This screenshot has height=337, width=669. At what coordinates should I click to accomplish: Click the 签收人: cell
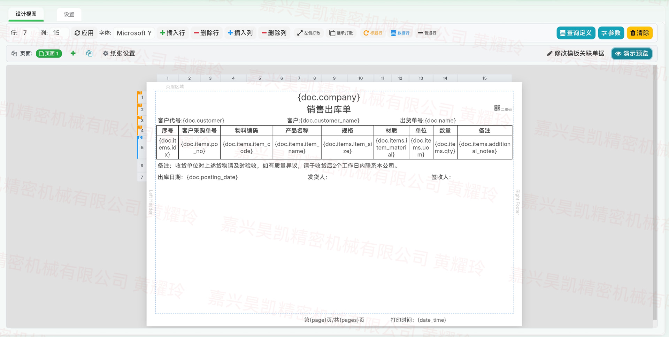(441, 177)
